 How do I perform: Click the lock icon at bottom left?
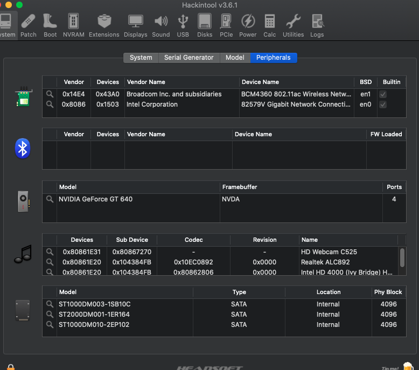[x=11, y=367]
